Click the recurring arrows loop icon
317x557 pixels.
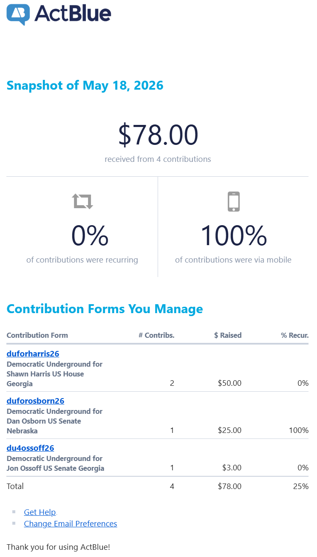point(82,201)
